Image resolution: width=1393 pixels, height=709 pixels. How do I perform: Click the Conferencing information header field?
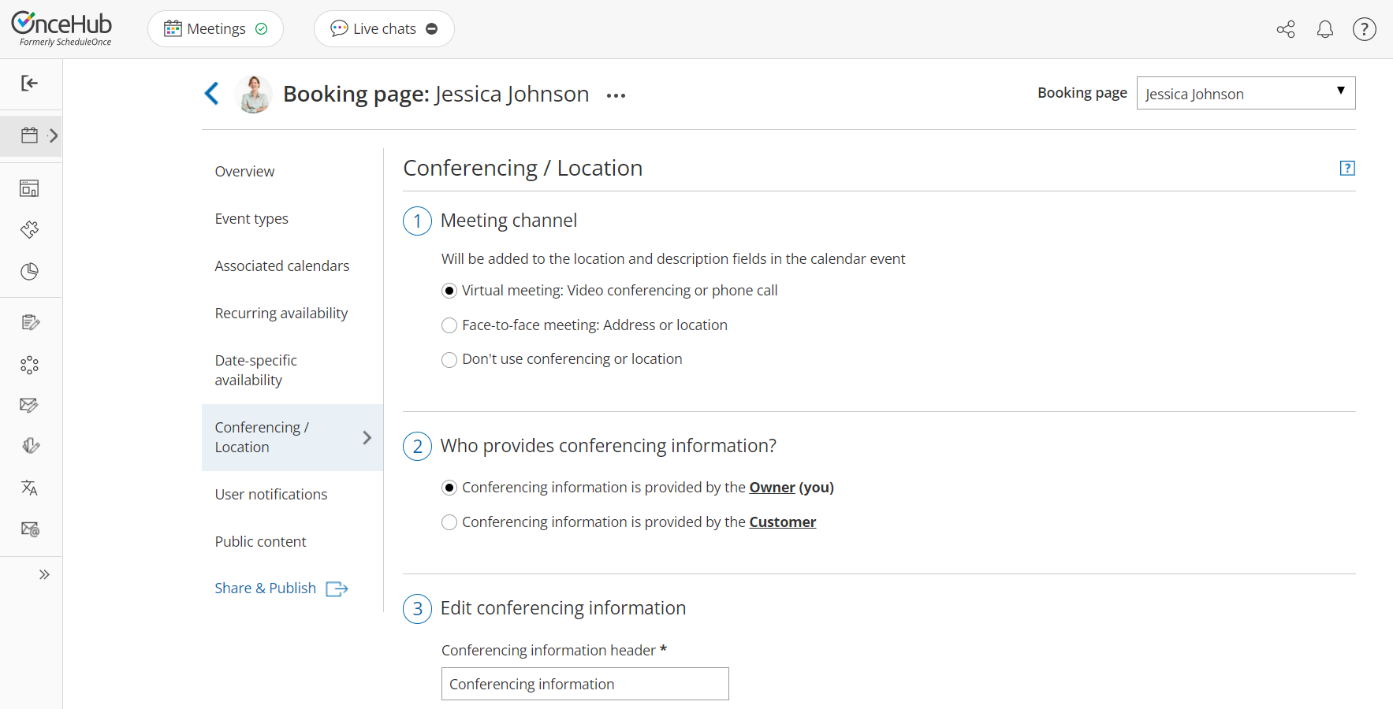tap(584, 684)
